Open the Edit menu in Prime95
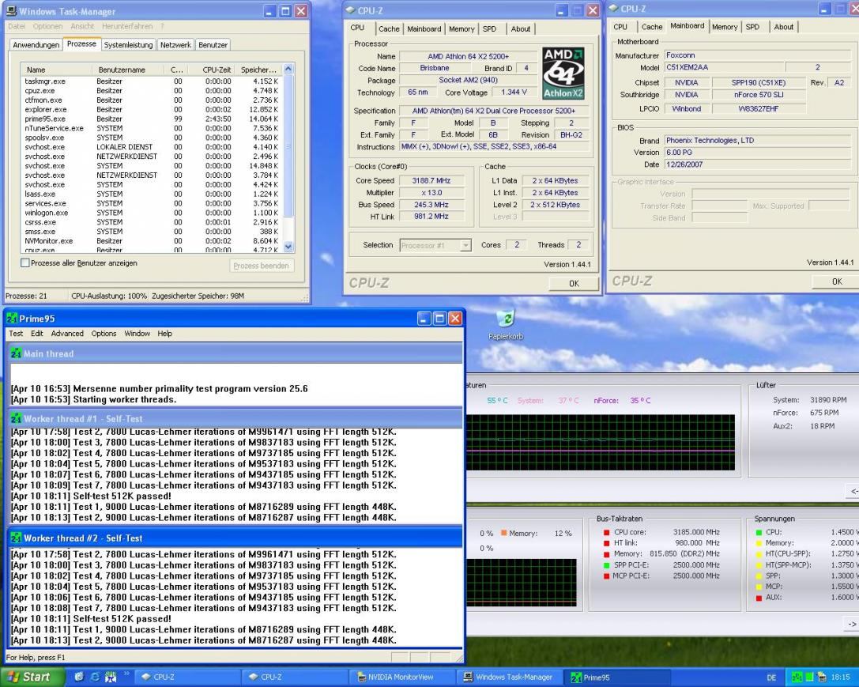 36,333
